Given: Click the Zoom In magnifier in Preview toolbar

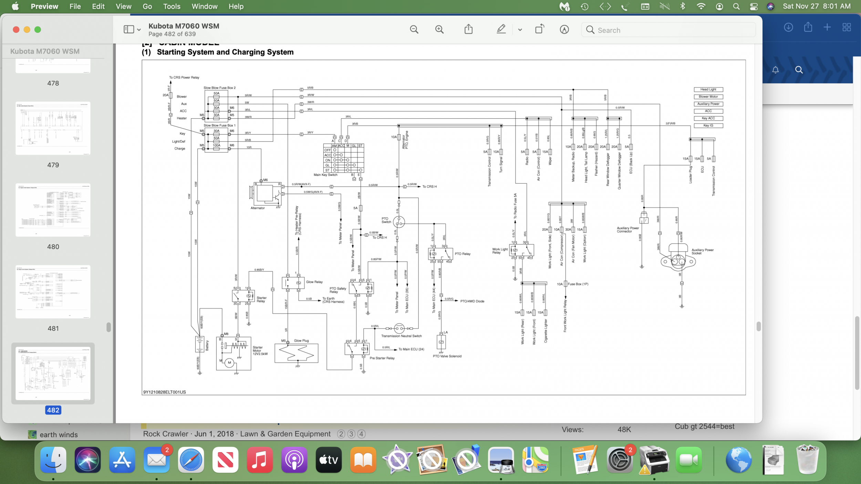Looking at the screenshot, I should pyautogui.click(x=439, y=30).
